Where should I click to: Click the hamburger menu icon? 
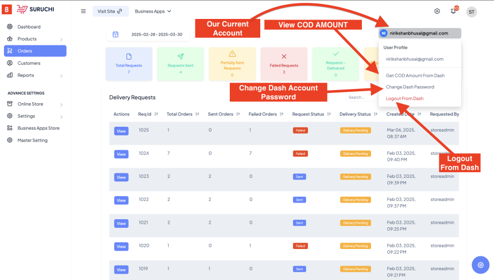coord(83,11)
